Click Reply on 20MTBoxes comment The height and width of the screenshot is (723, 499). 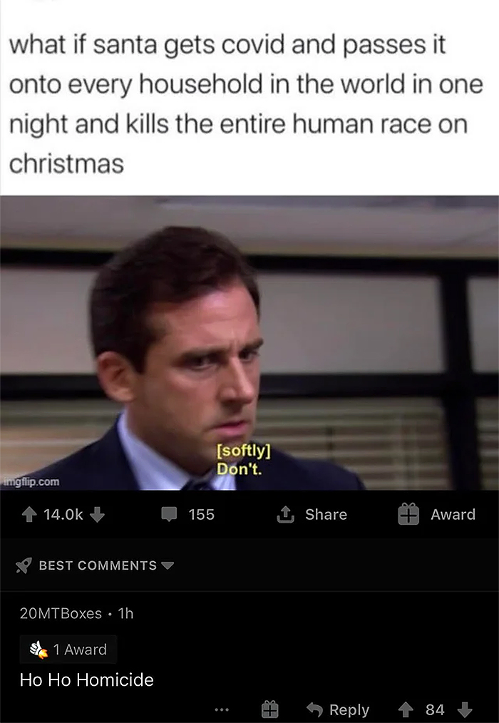click(338, 709)
